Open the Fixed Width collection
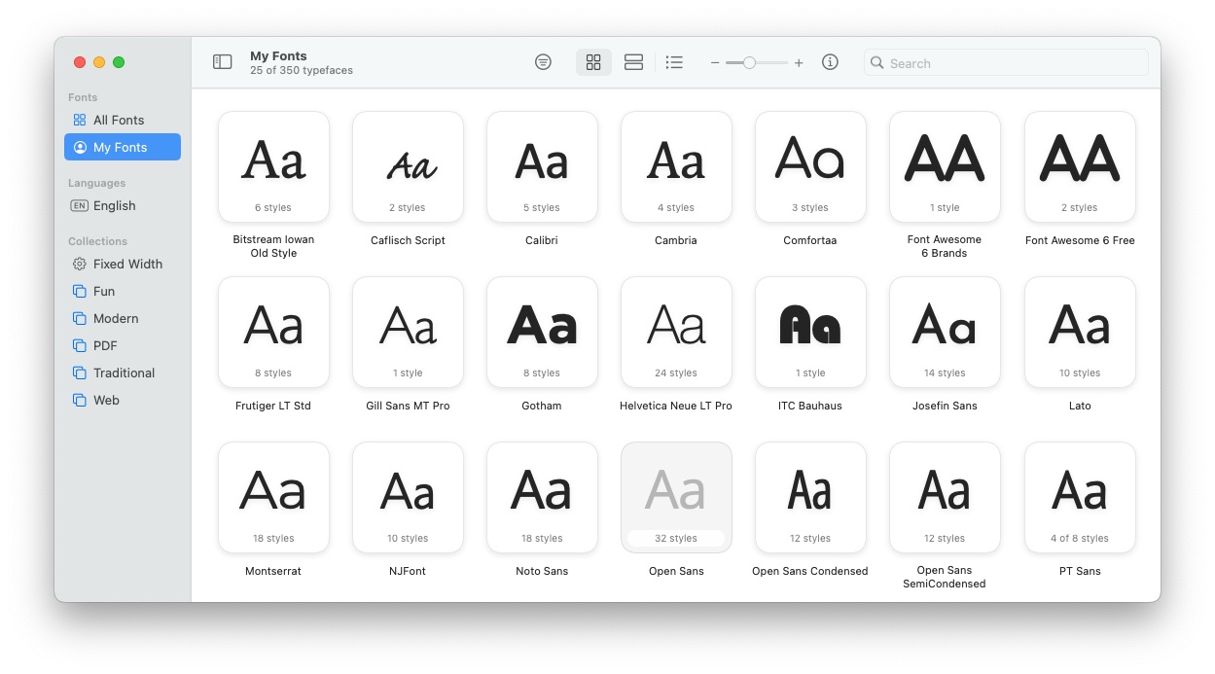The image size is (1215, 674). point(123,264)
